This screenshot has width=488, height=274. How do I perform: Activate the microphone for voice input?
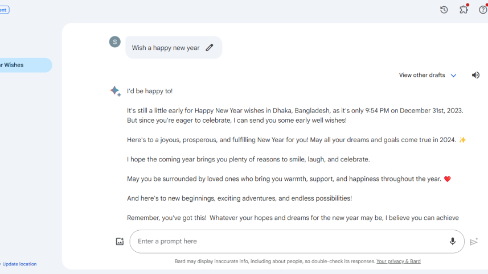[453, 241]
